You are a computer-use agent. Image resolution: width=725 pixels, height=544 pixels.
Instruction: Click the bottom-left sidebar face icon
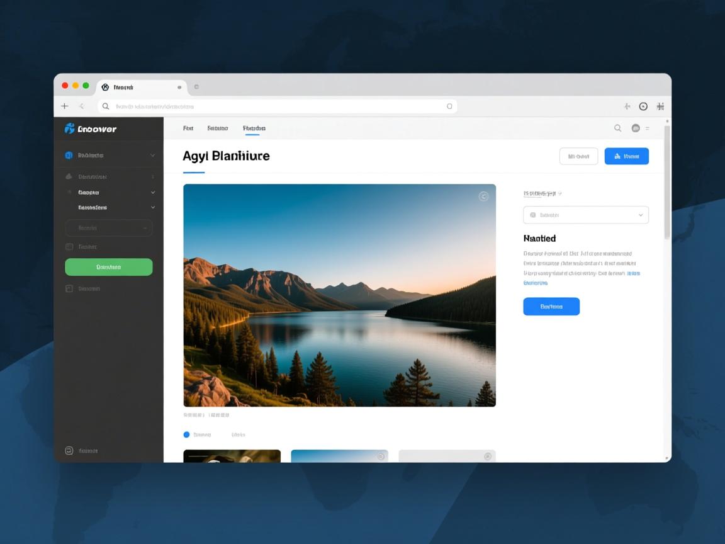point(69,451)
